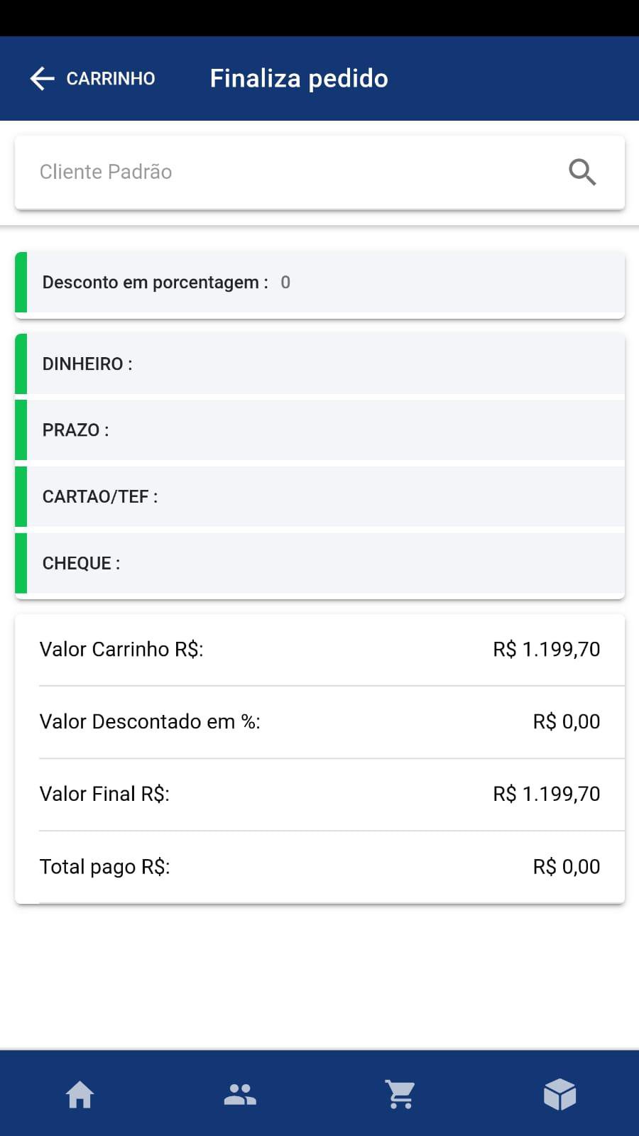Open the customers people icon

tap(240, 1094)
